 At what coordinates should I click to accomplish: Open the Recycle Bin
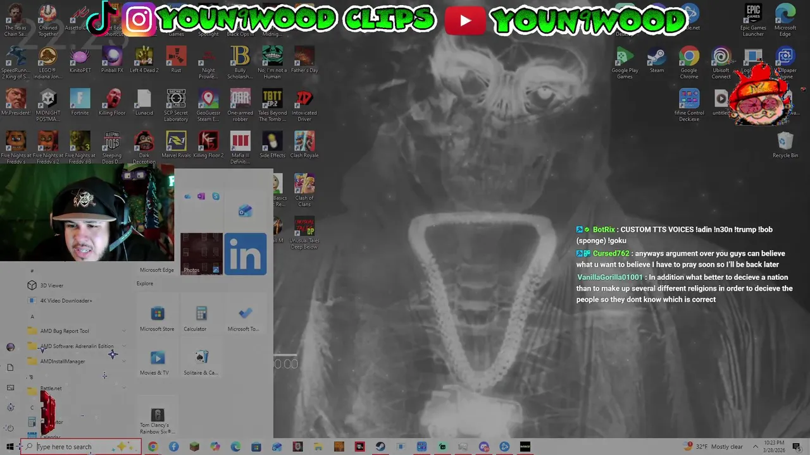[785, 145]
